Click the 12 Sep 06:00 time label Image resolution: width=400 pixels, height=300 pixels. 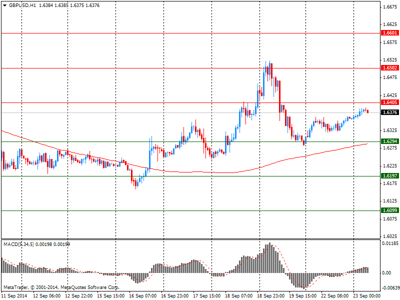pos(47,296)
